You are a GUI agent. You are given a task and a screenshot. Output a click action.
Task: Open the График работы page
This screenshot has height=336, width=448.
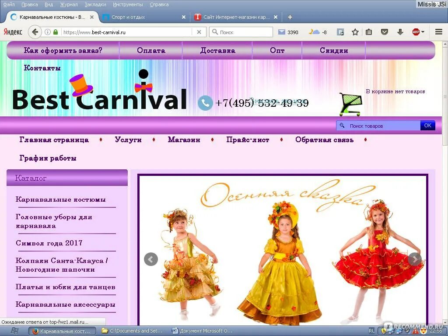pyautogui.click(x=48, y=158)
